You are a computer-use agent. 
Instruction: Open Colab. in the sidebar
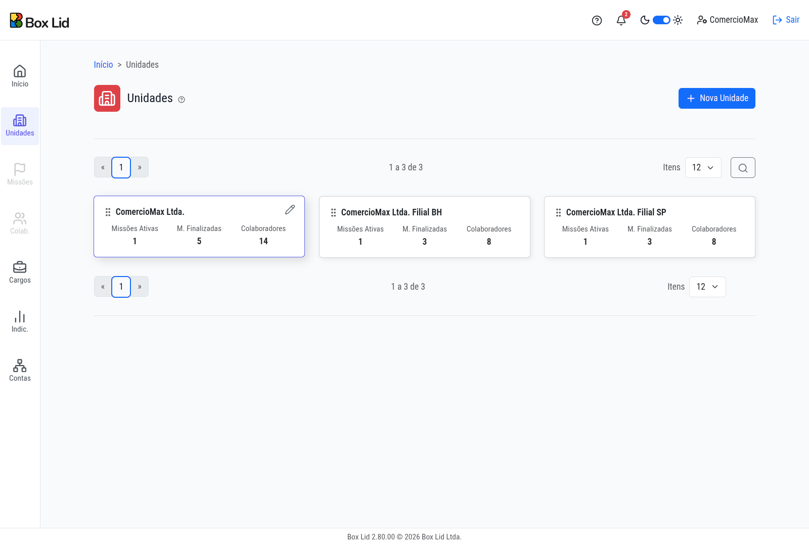(x=20, y=223)
